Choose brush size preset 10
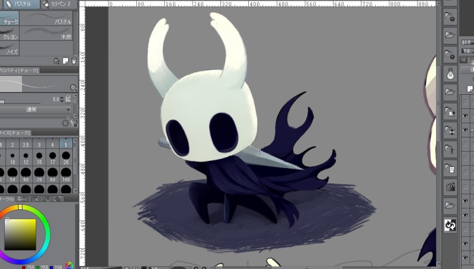This screenshot has width=474, height=269. (x=12, y=158)
